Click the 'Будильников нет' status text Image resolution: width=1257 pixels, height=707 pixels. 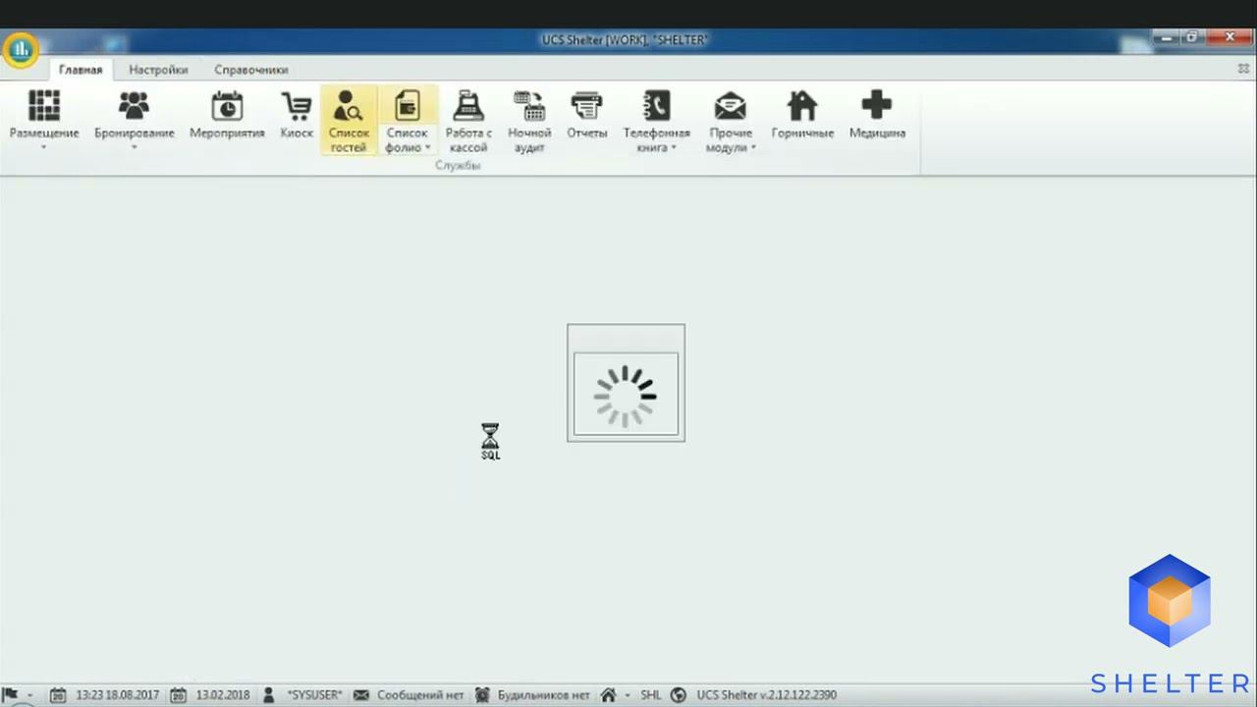[x=544, y=695]
